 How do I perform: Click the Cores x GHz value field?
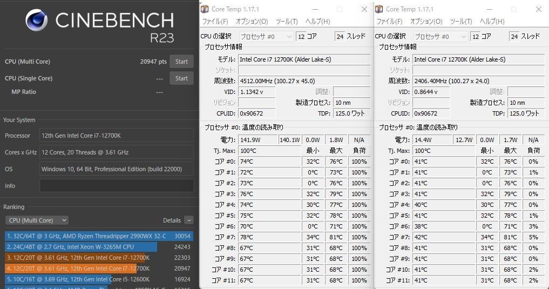(117, 152)
